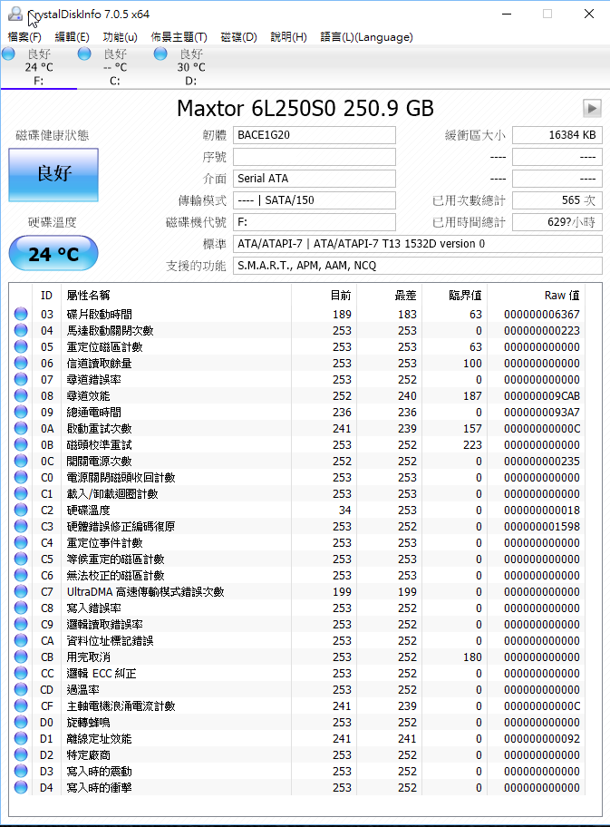Screen dimensions: 610x827
Task: Click the Raw 值 column header
Action: tap(561, 295)
